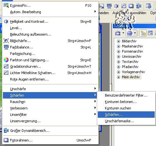Expand the Bildarchiv tree node
Image resolution: width=156 pixels, height=146 pixels.
tap(118, 41)
